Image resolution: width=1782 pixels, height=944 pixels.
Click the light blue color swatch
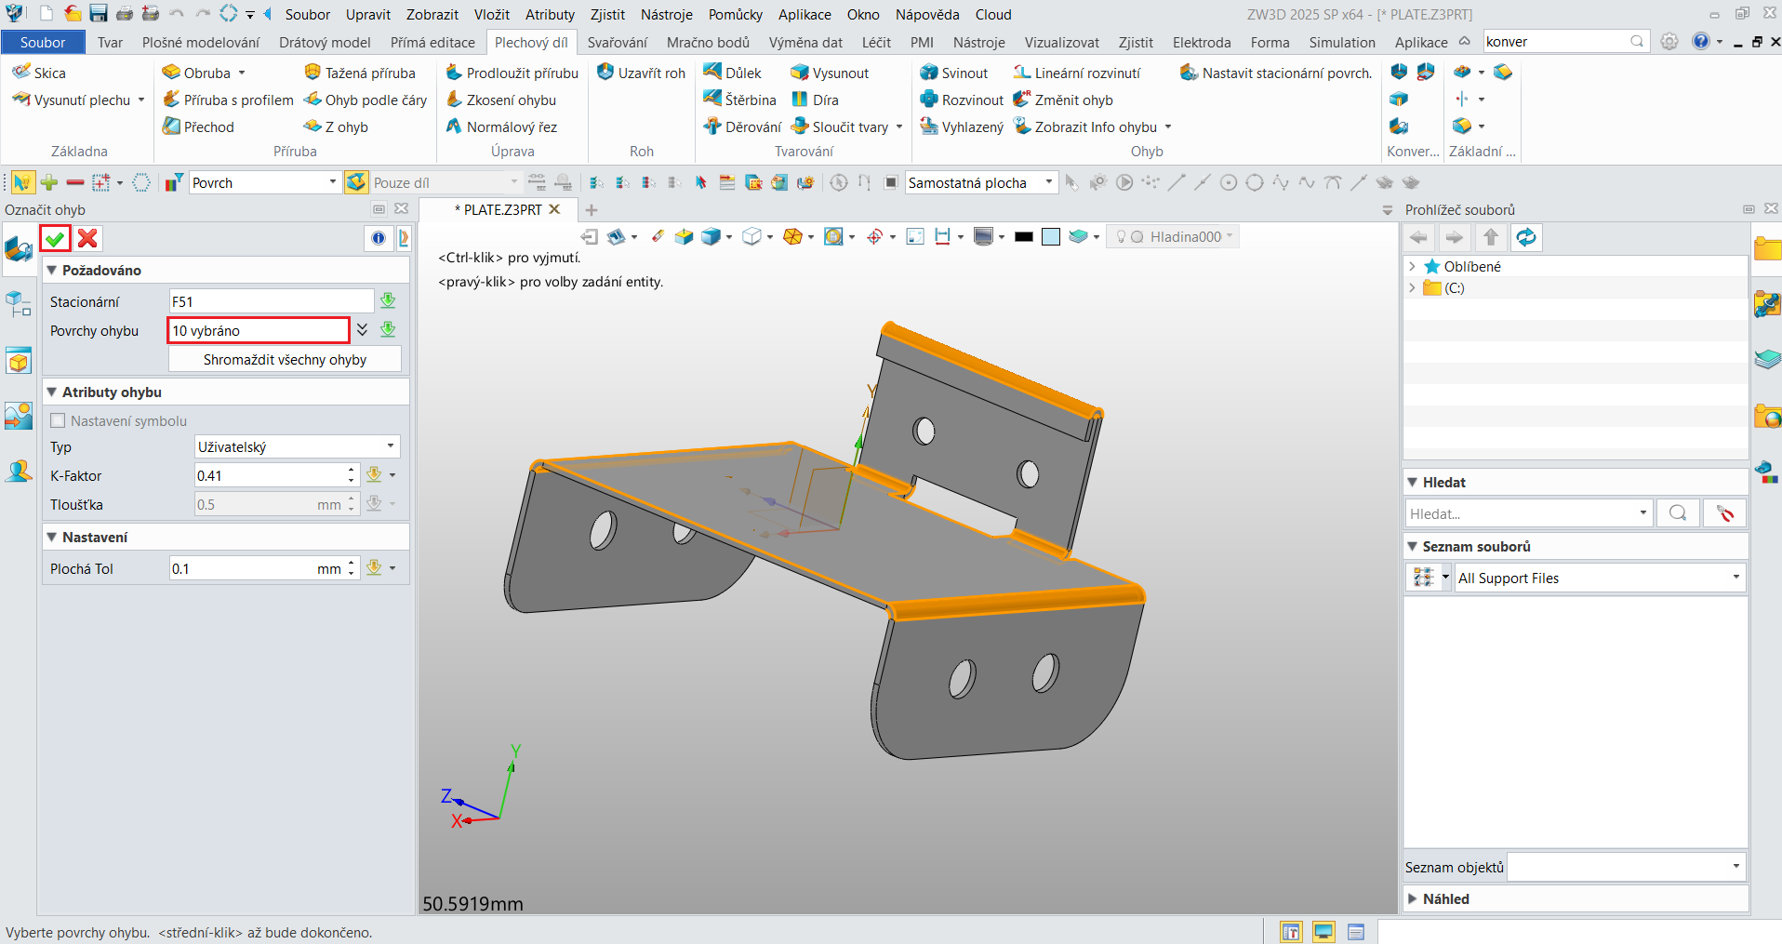tap(1051, 237)
